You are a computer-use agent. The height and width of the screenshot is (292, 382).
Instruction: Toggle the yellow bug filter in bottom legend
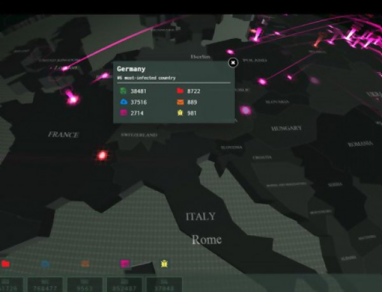click(x=164, y=264)
